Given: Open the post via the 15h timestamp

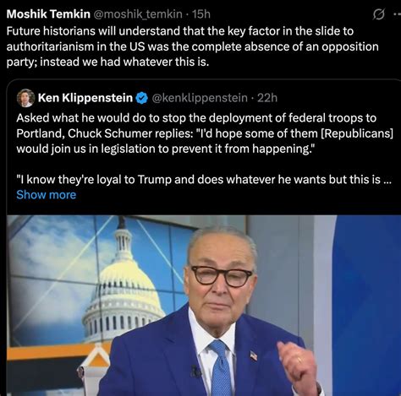Looking at the screenshot, I should tap(201, 14).
